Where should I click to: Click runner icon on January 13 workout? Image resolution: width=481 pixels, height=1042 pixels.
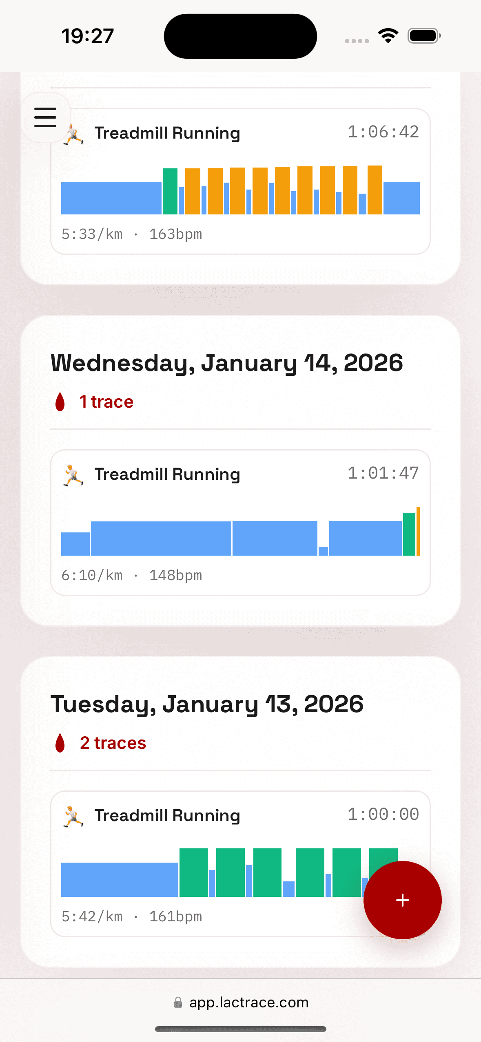[x=73, y=816]
